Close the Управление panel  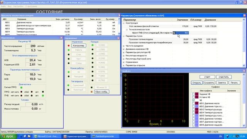[118, 38]
